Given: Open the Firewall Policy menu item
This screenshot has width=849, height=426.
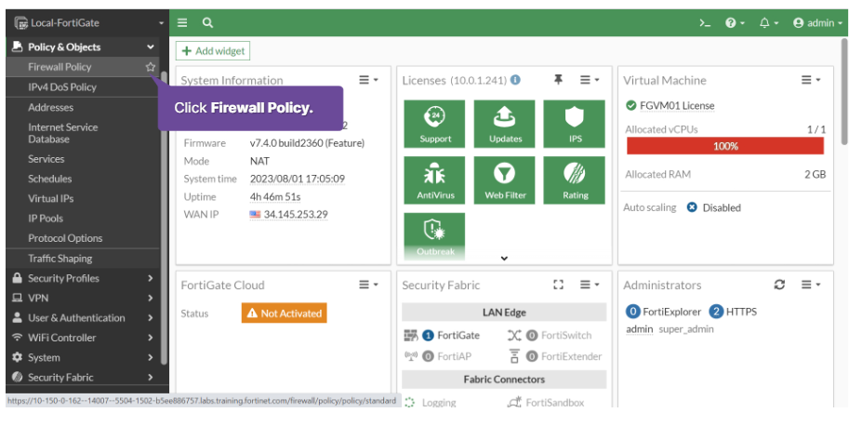Looking at the screenshot, I should (60, 67).
